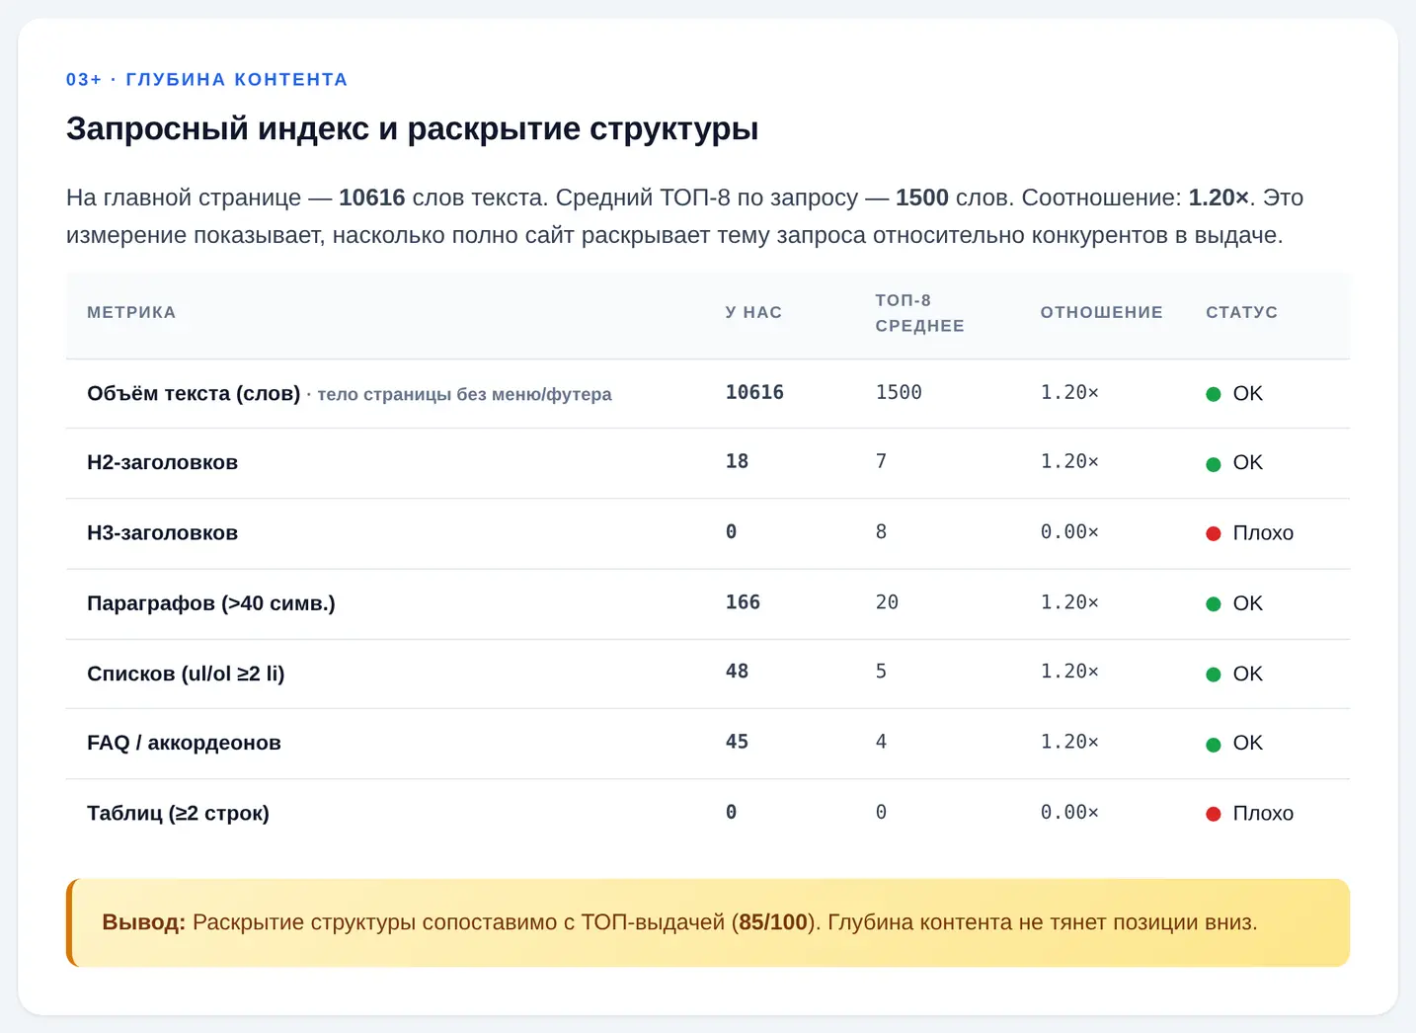
Task: Click the score '85/100' in the conclusion
Action: click(x=773, y=922)
